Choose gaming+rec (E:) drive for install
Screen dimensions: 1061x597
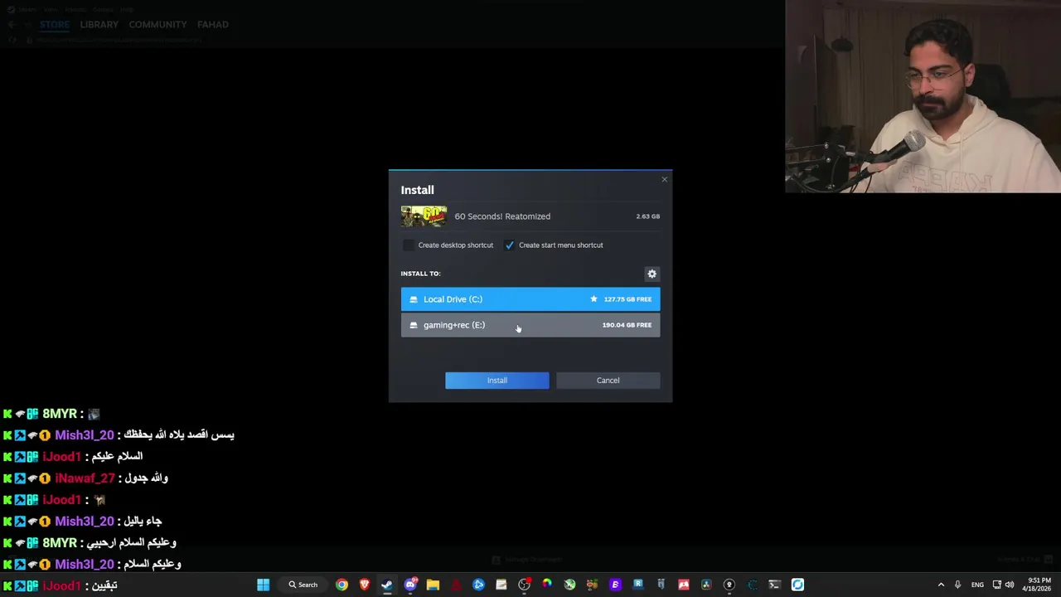tap(530, 325)
